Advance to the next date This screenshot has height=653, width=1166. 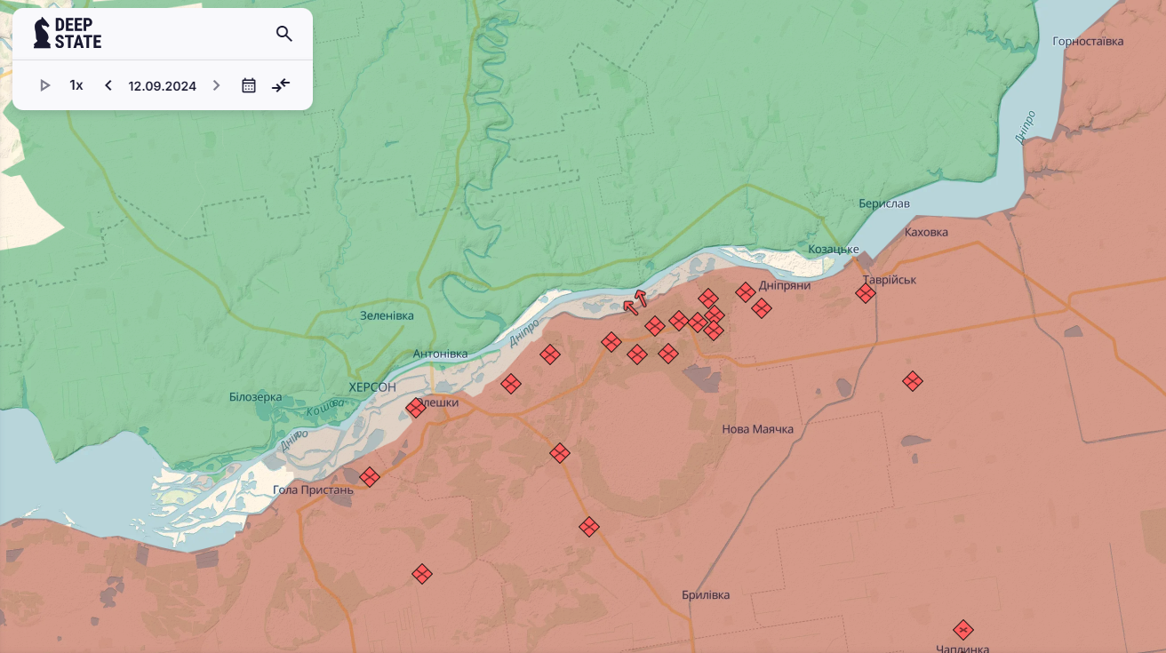[x=216, y=85]
